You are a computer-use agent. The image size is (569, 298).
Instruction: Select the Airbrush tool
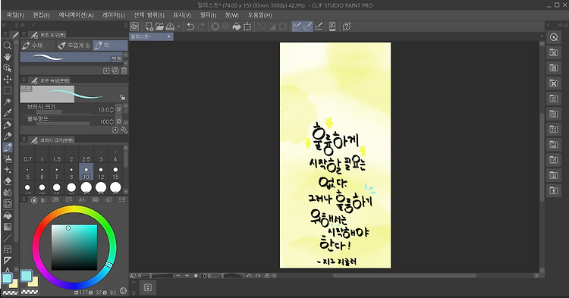8,158
